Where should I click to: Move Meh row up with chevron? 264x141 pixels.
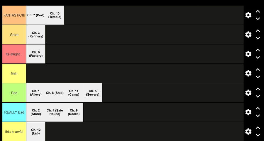coord(258,70)
